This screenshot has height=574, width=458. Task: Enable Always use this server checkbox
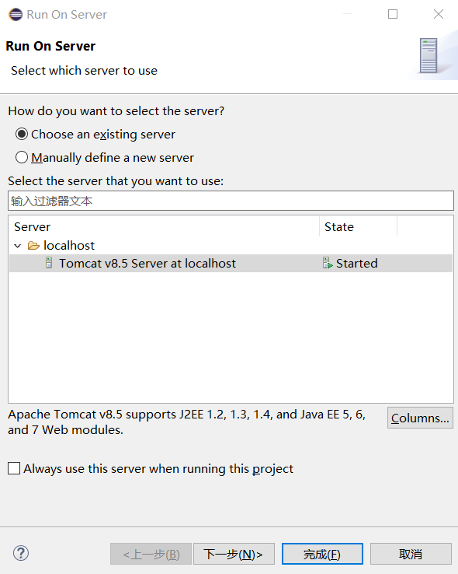click(14, 468)
